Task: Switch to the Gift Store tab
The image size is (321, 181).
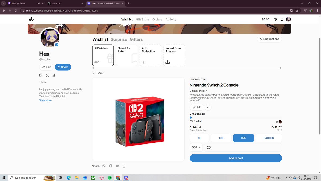Action: point(143,19)
